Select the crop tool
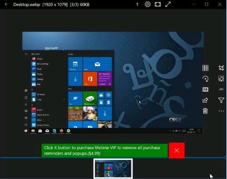This screenshot has width=227, height=179. pos(221,68)
